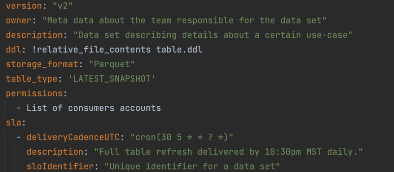Click the !relative_file_contents tag

click(x=91, y=50)
